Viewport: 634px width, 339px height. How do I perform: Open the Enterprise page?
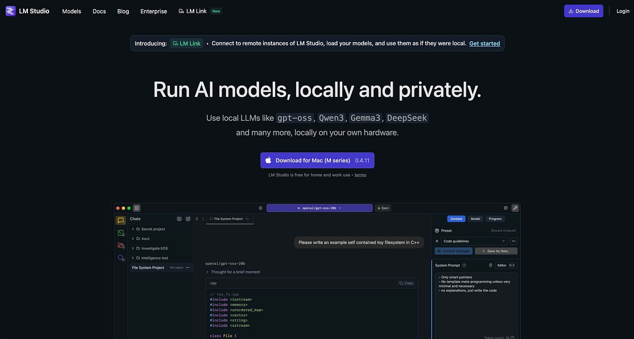coord(154,11)
